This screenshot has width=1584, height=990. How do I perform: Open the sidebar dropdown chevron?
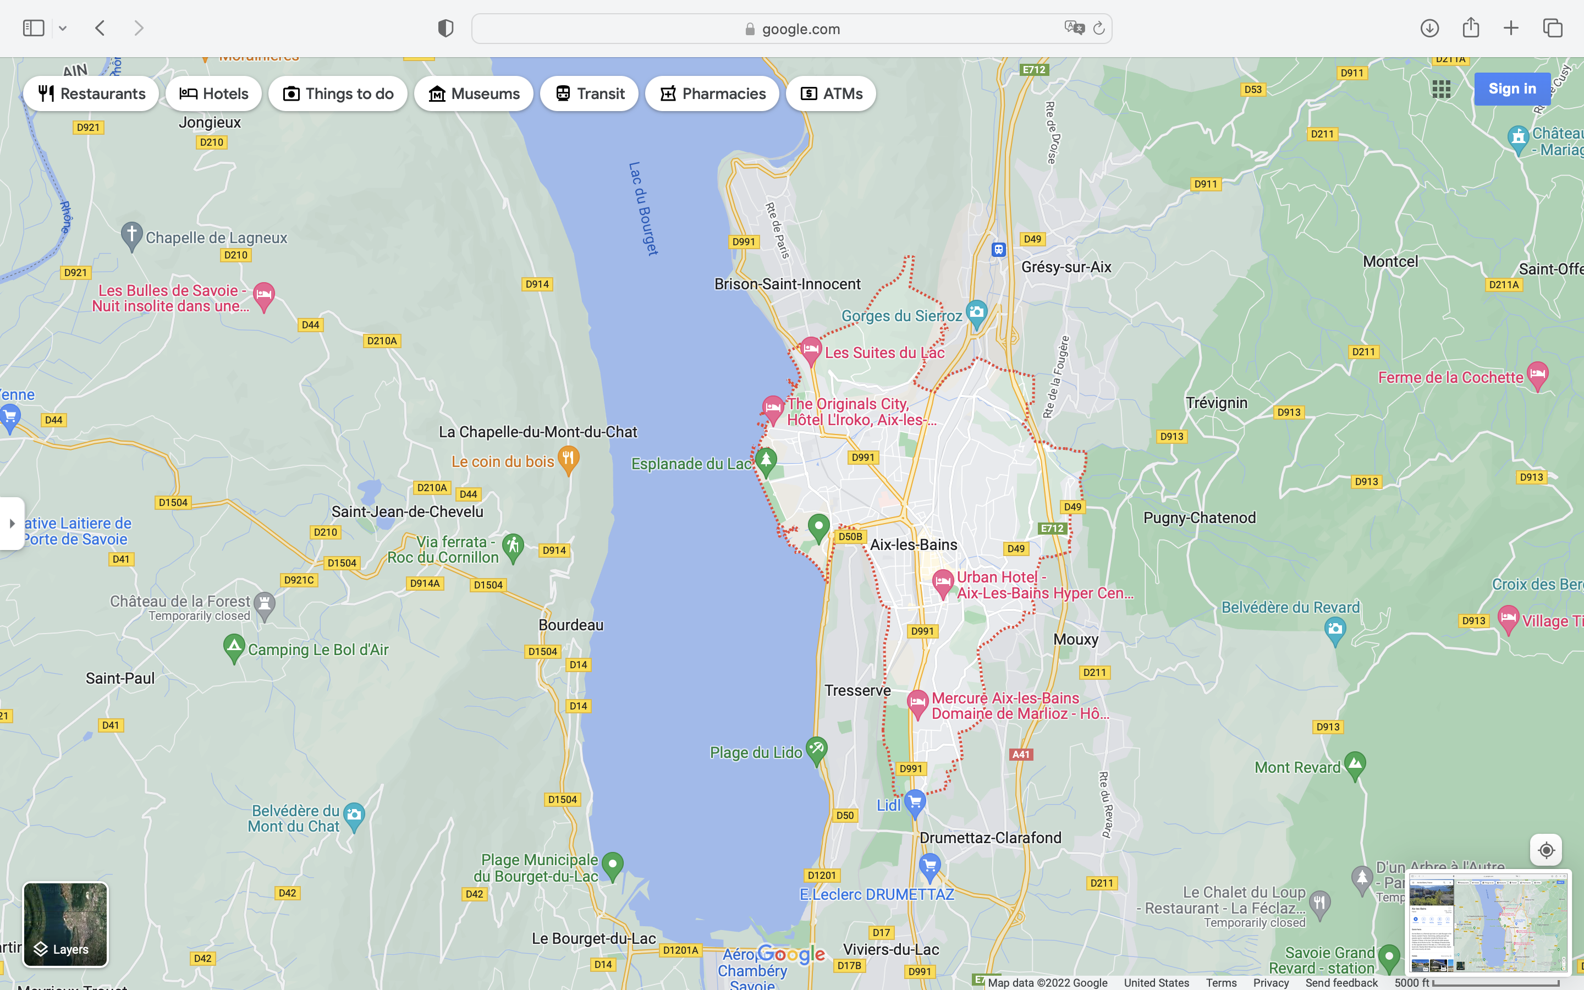[x=63, y=28]
